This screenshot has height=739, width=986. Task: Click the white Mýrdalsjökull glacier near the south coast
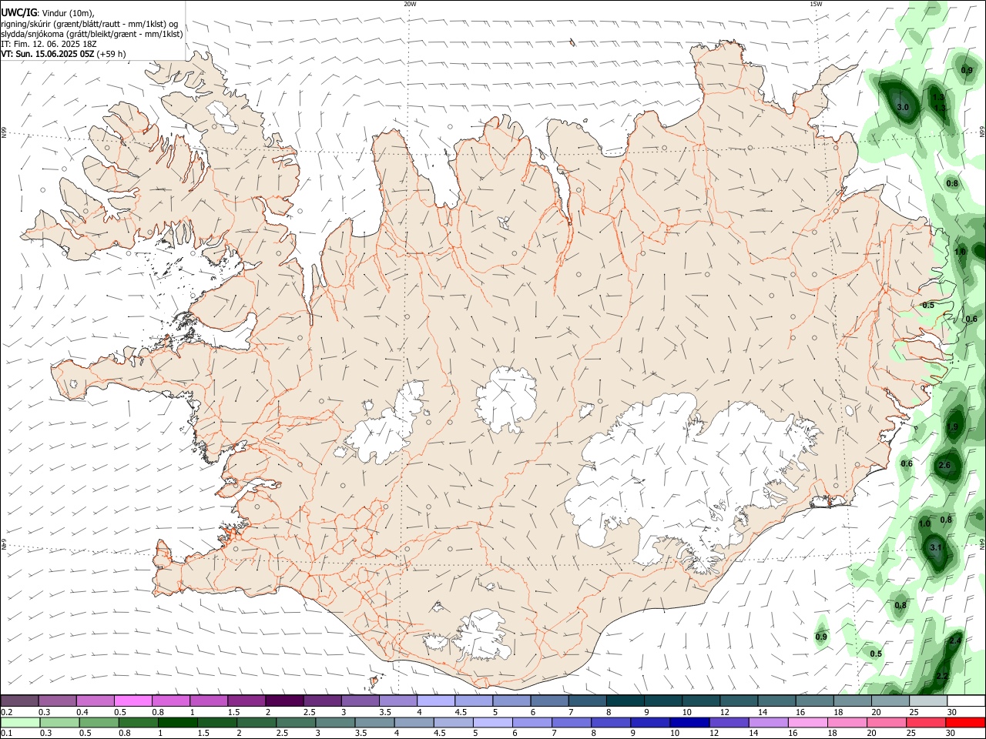click(x=482, y=636)
